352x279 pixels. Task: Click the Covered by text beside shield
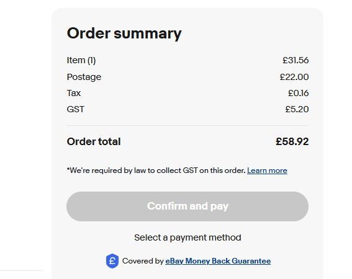tap(143, 261)
